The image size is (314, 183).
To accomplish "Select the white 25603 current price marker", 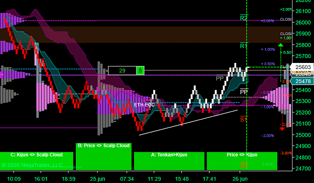I will (302, 67).
